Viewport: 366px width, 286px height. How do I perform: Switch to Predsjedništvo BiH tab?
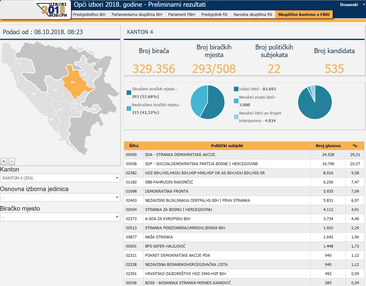(x=89, y=14)
